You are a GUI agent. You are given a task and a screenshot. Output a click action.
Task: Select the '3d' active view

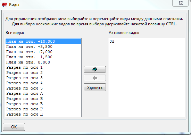coord(147,41)
